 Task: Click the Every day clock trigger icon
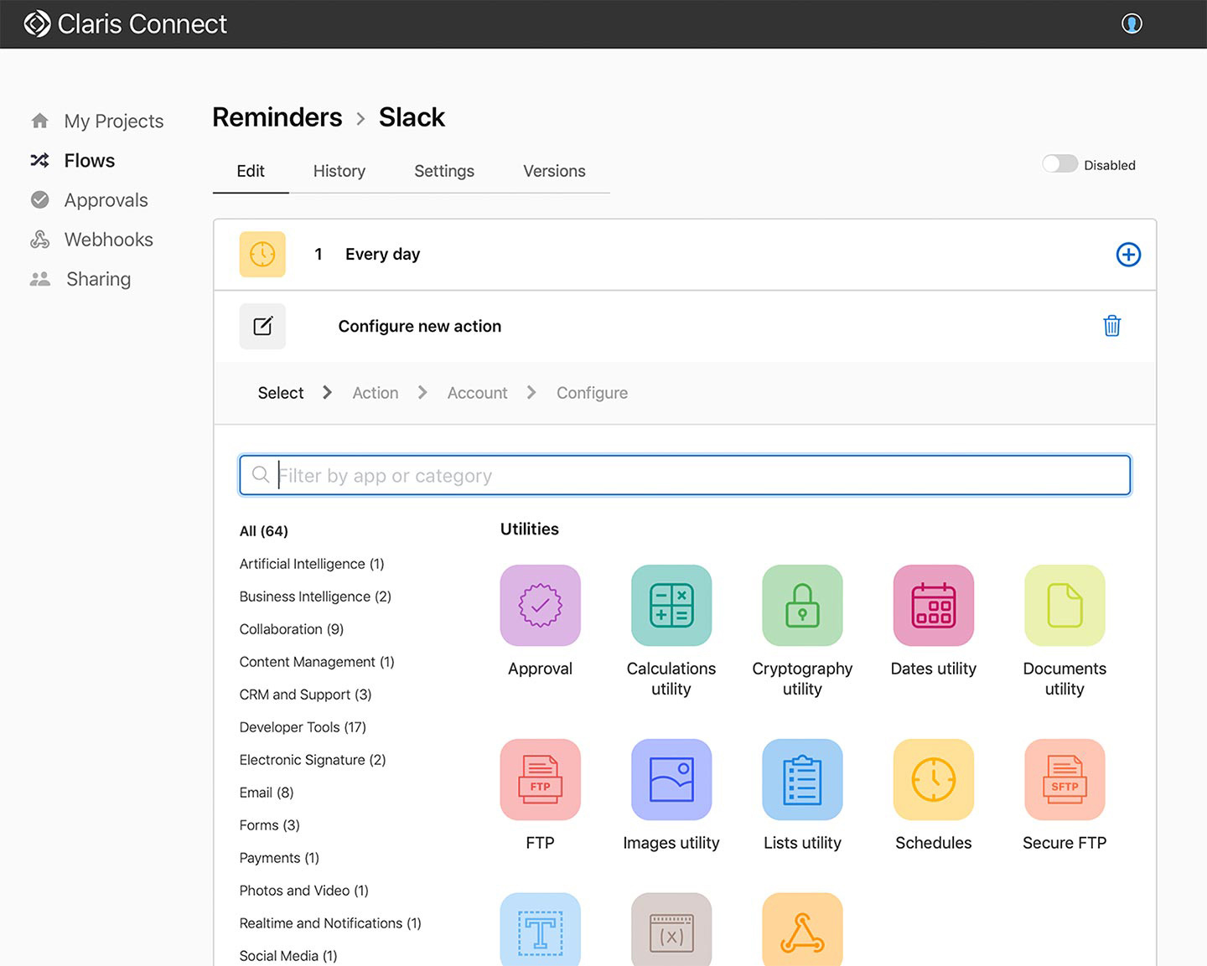(x=262, y=254)
